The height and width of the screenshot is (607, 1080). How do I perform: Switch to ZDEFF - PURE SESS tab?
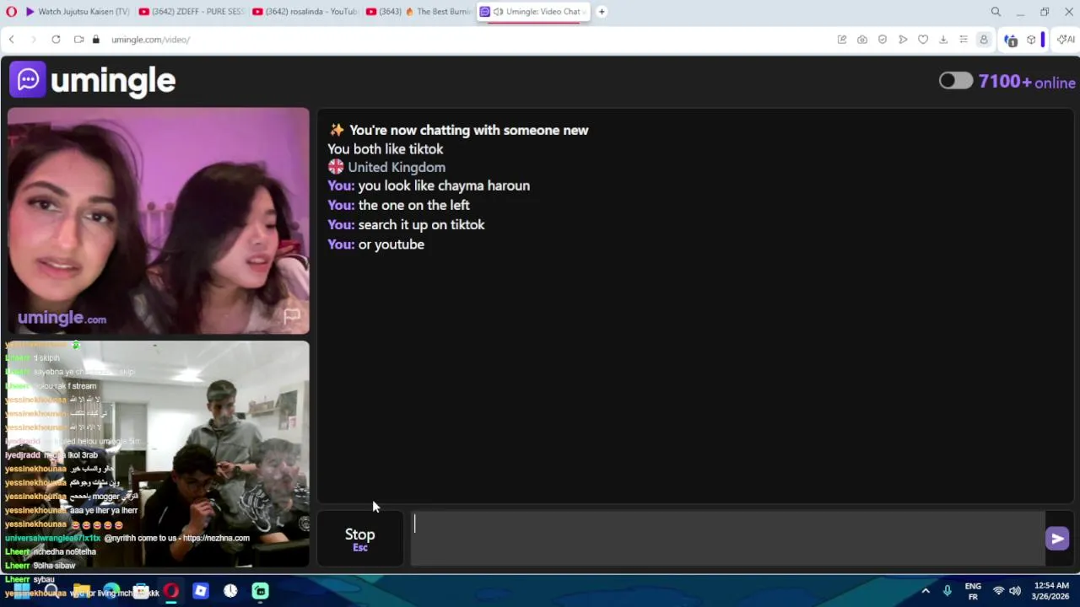(x=191, y=12)
